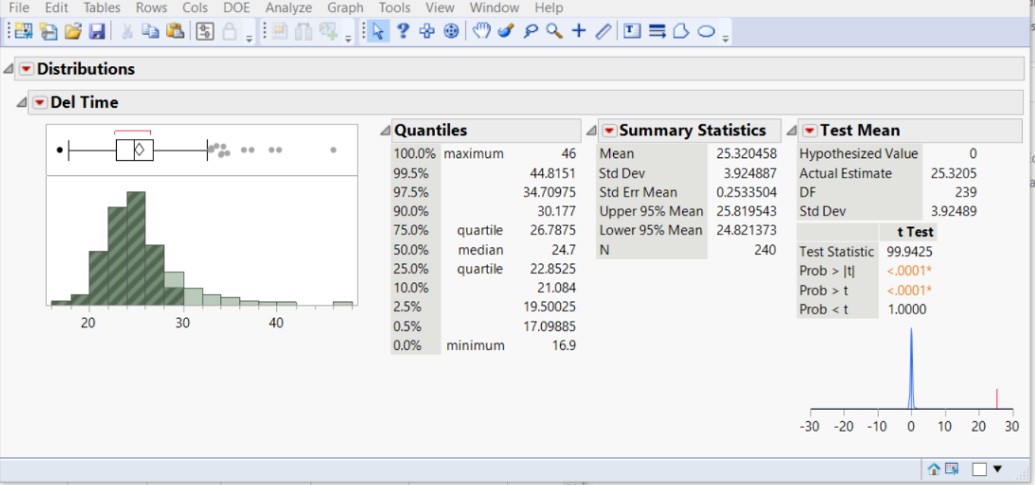Open the Analyze menu
1035x485 pixels.
[288, 8]
